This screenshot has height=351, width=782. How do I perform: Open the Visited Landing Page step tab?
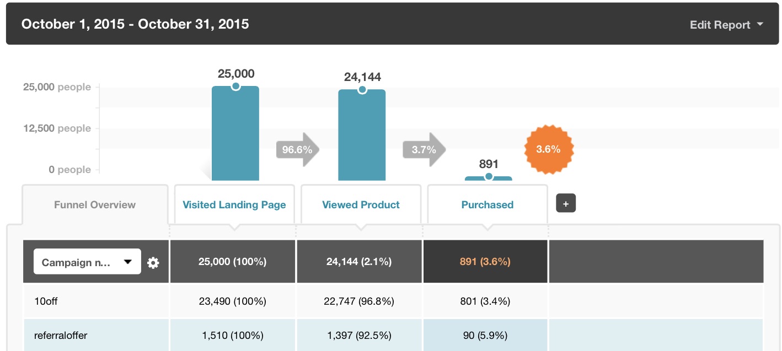pyautogui.click(x=234, y=204)
